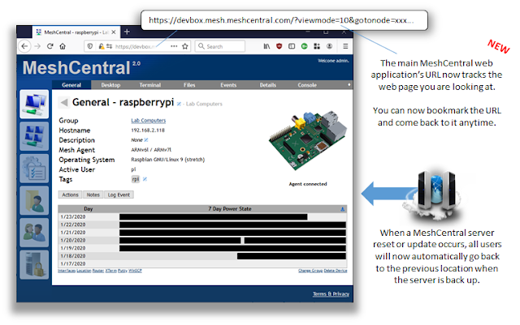Click the Router link
Image resolution: width=520 pixels, height=325 pixels.
click(x=98, y=271)
